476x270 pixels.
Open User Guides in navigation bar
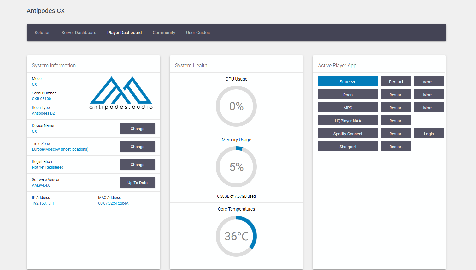[198, 33]
